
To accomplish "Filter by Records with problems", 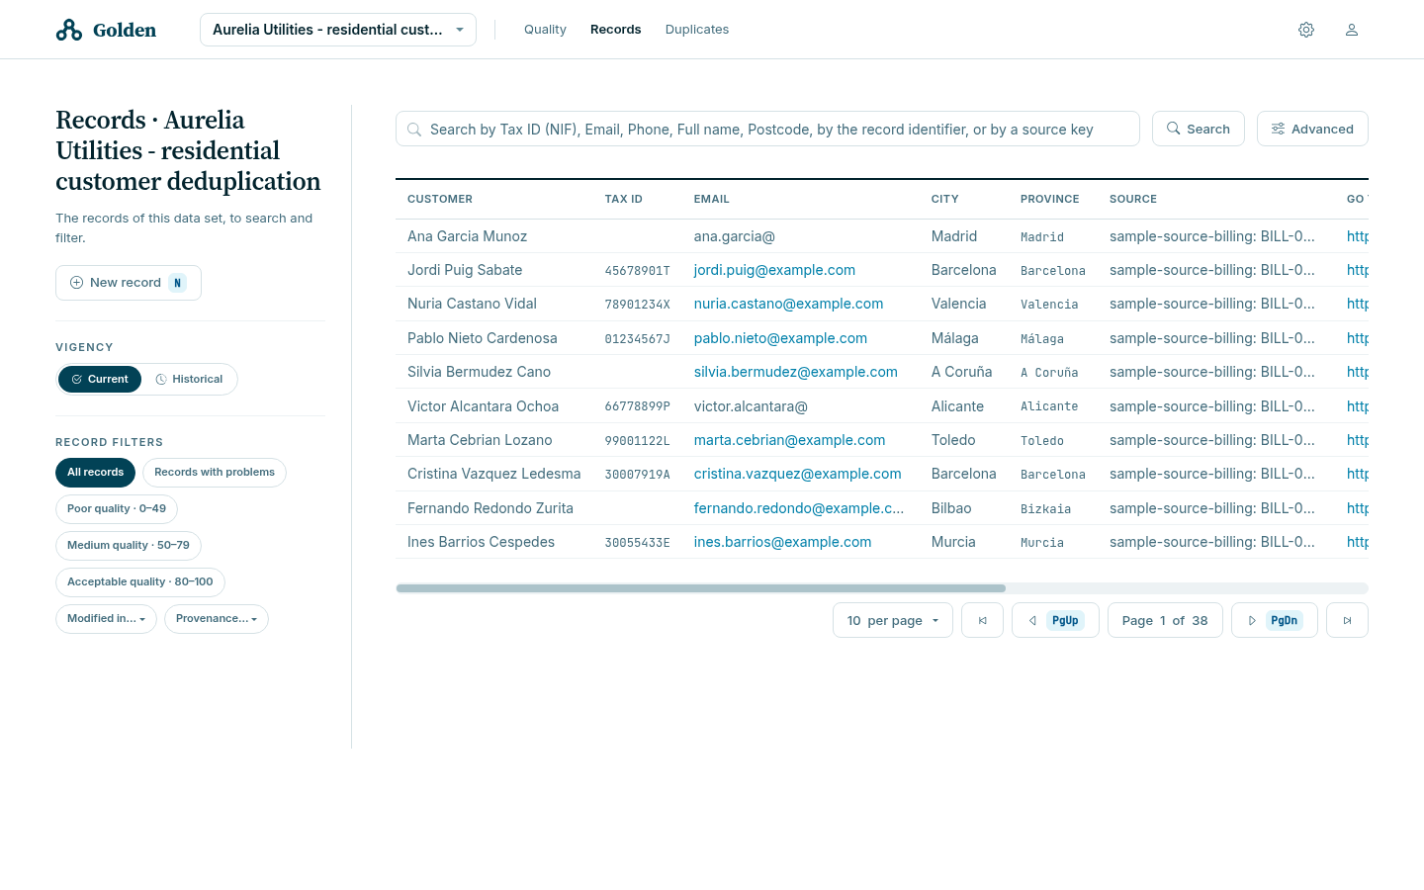I will [215, 473].
